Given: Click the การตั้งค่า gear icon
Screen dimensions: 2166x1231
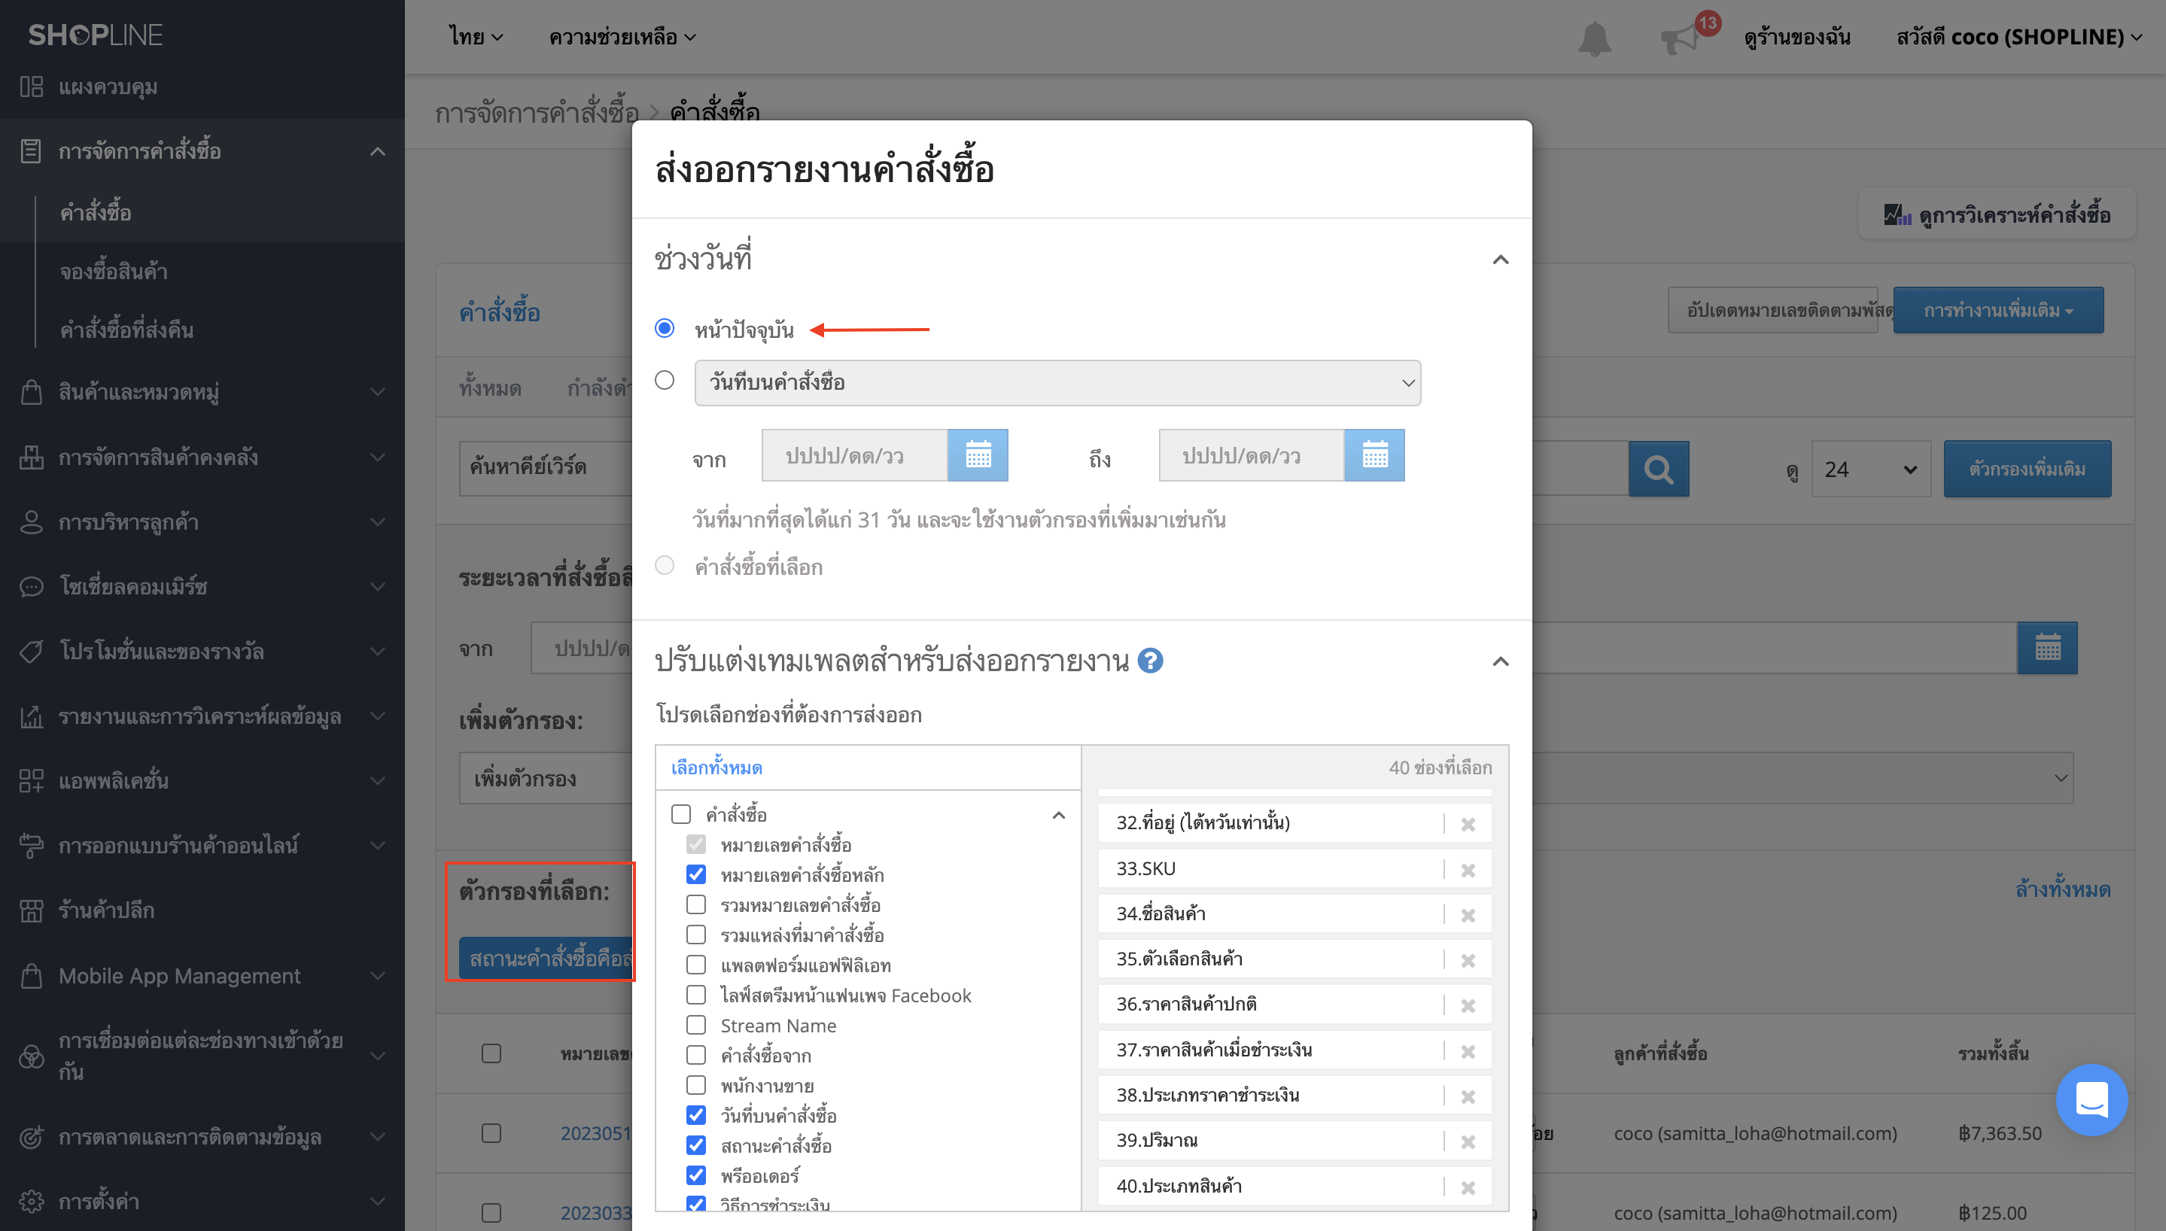Looking at the screenshot, I should 32,1201.
